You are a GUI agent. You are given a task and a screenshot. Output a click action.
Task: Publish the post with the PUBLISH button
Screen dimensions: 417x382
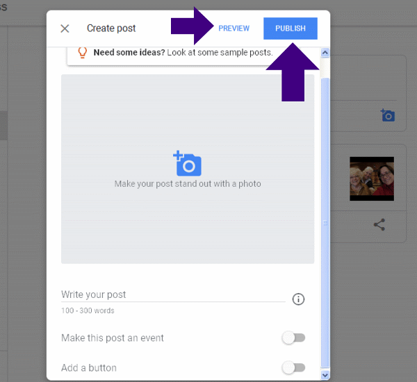point(290,28)
